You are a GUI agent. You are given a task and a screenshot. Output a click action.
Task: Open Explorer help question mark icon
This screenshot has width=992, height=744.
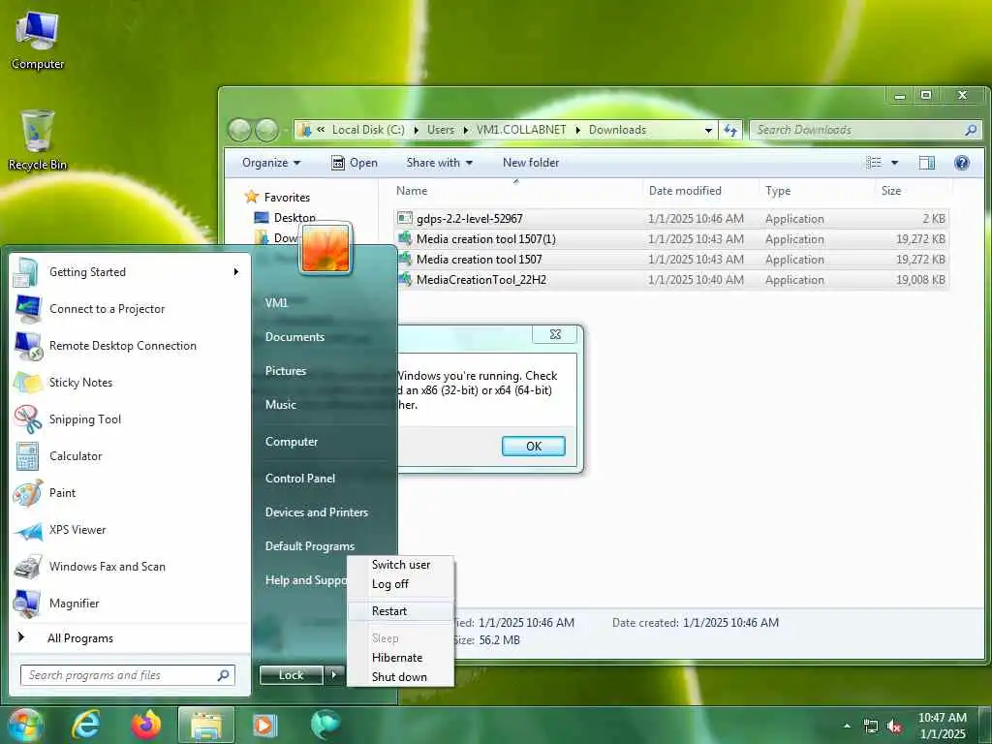(962, 163)
